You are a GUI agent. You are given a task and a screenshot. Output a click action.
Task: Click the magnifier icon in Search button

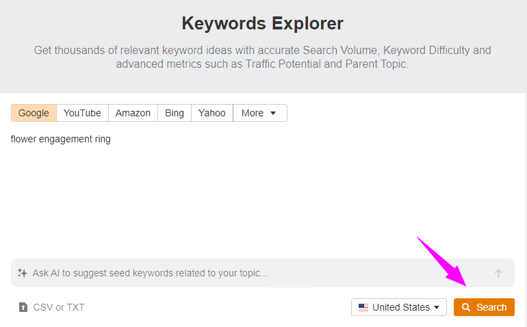[x=466, y=307]
